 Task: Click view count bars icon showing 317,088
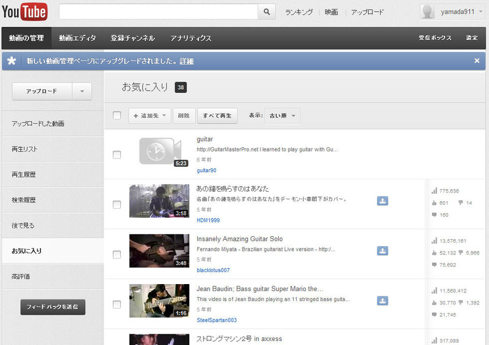tap(434, 341)
